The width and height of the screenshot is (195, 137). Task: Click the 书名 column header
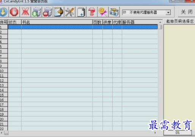point(57,22)
